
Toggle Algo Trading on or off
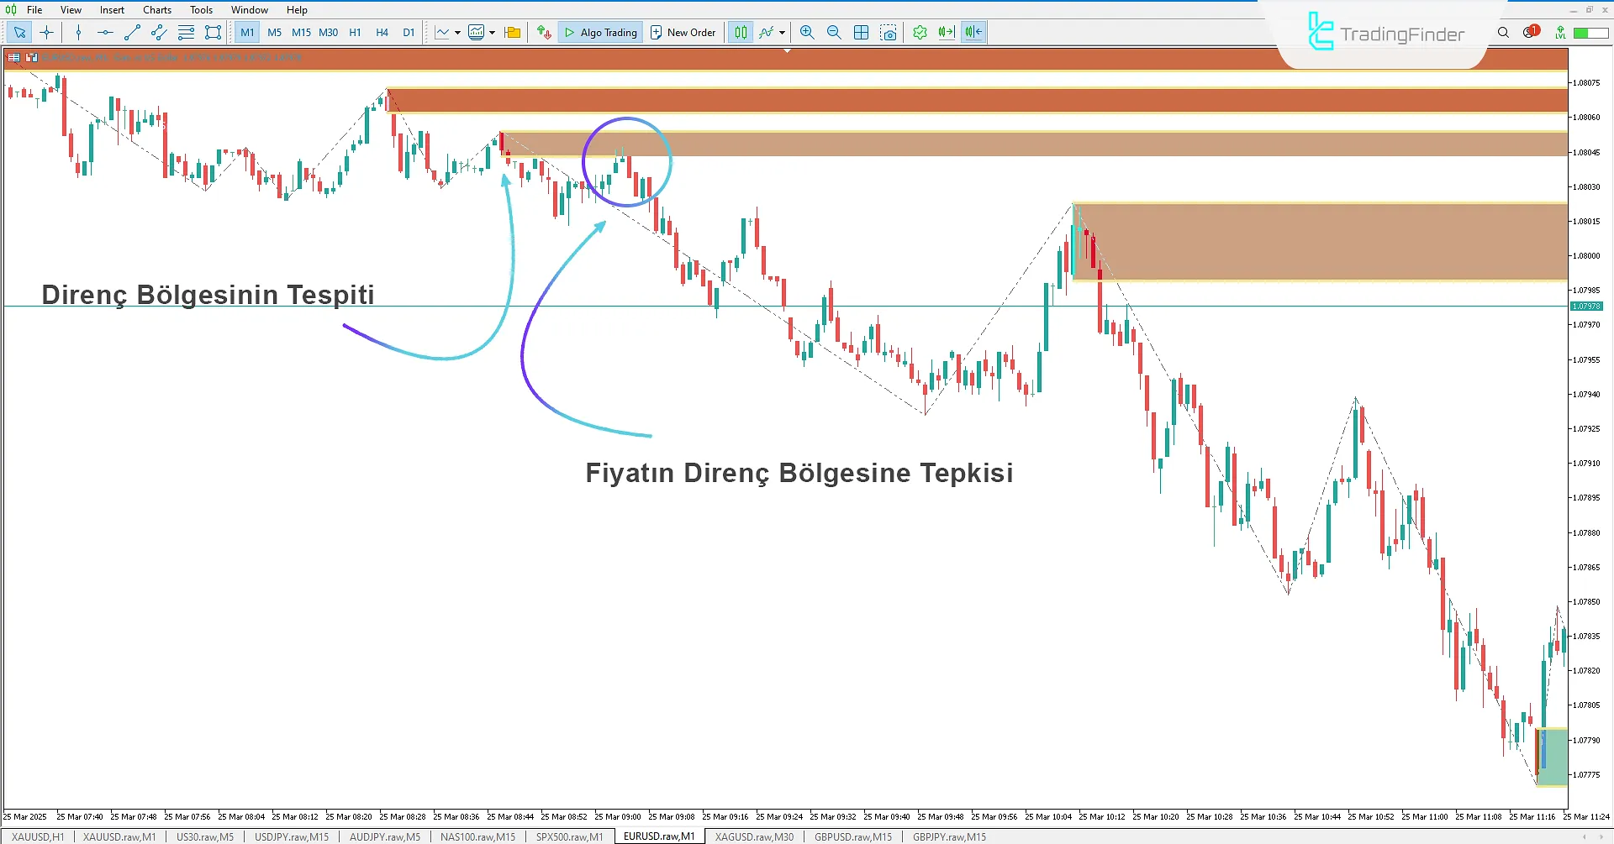pos(600,33)
